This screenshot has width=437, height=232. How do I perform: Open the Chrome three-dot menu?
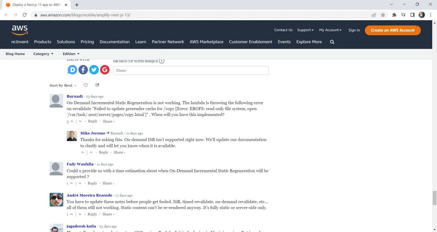pos(430,15)
